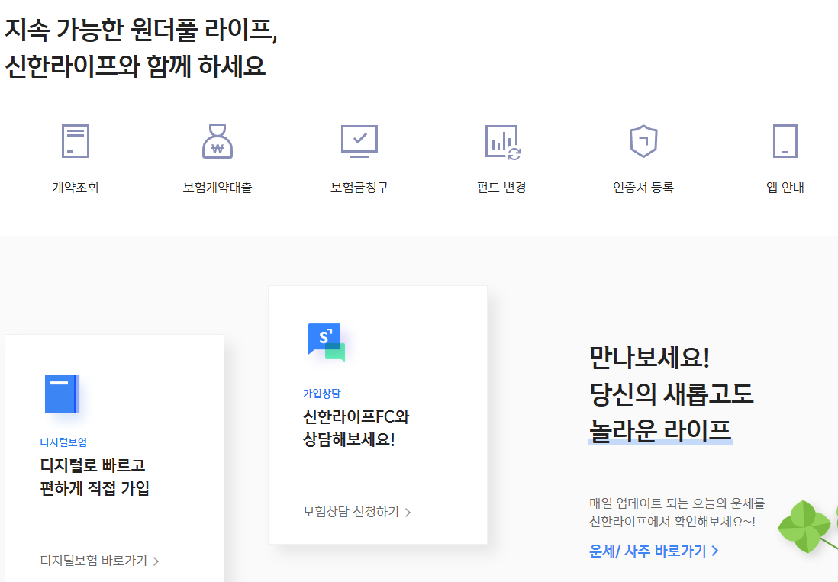Click the 지속 가능한 원더풀 라이프 headline
Image resolution: width=838 pixels, height=582 pixels.
click(141, 29)
